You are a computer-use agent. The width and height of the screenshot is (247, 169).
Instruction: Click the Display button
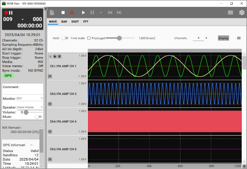click(223, 38)
